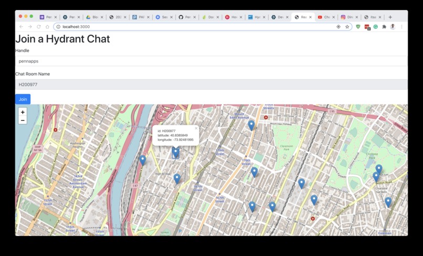Viewport: 423px width, 256px height.
Task: Click the blue Join button
Action: tap(23, 99)
